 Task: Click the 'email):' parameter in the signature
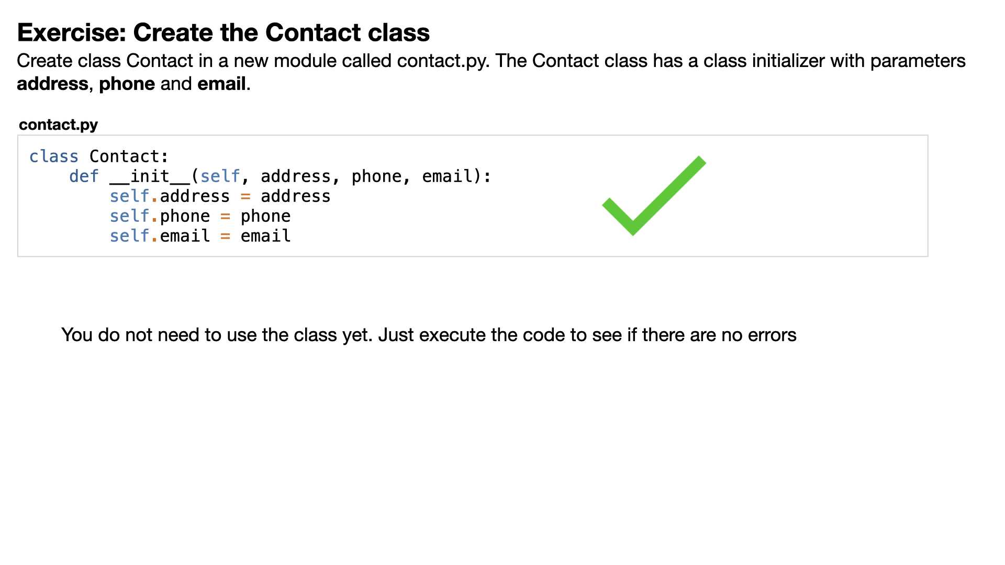tap(456, 176)
